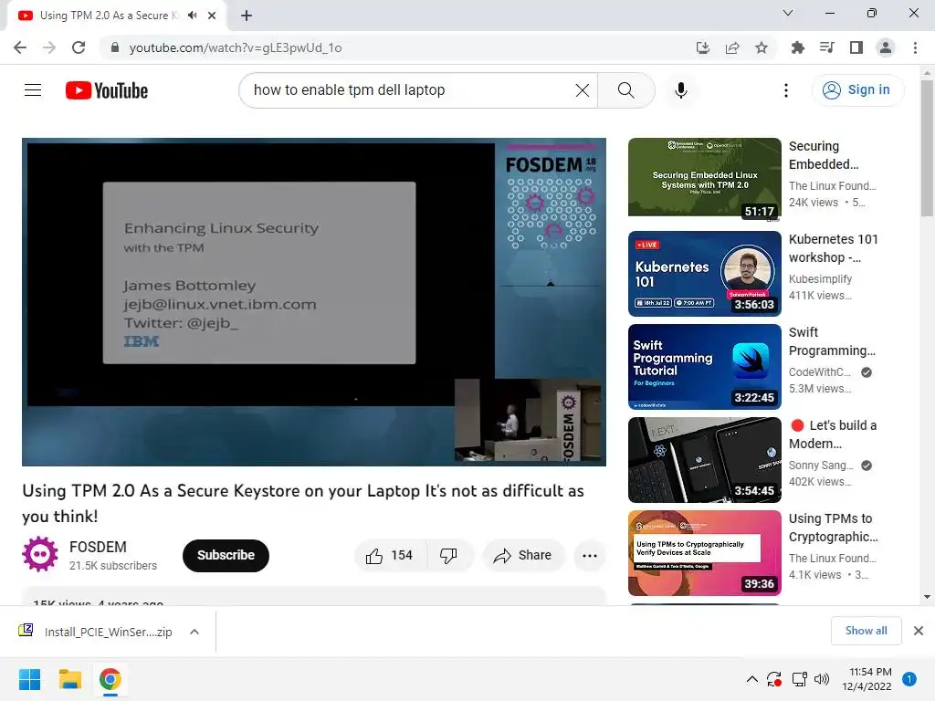Share this page icon in address bar

(x=732, y=47)
